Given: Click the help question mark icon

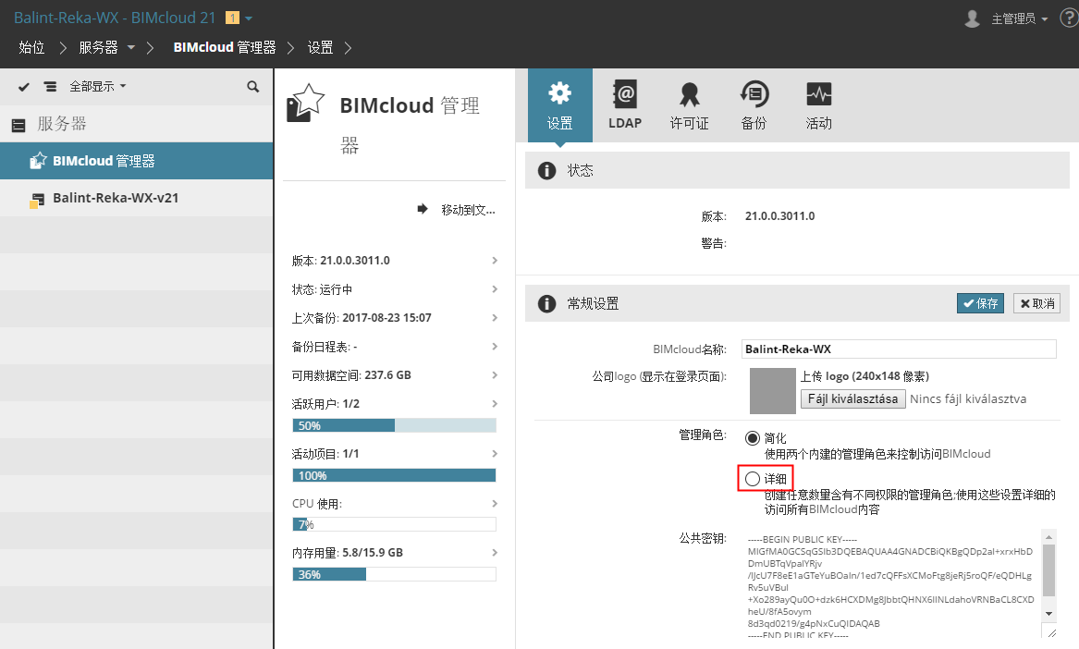Looking at the screenshot, I should (x=1069, y=18).
